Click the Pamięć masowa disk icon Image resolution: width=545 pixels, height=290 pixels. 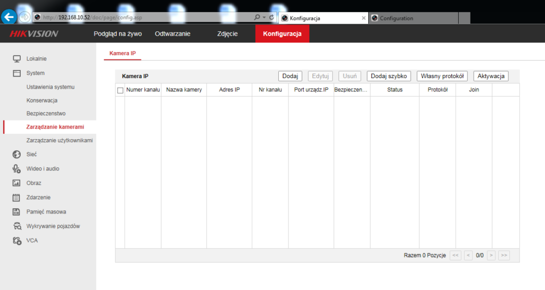(16, 211)
